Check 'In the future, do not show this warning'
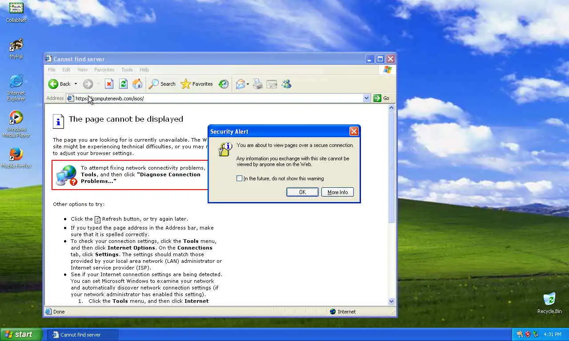Viewport: 569px width, 341px height. click(x=240, y=178)
